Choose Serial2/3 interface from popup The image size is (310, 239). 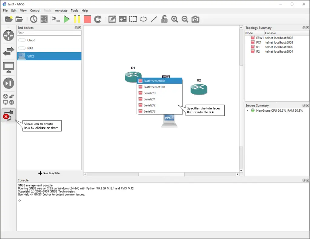(159, 111)
